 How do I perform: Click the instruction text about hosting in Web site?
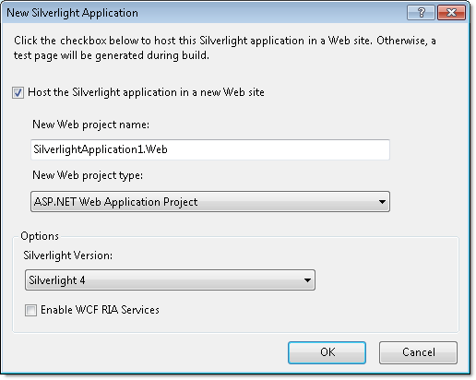click(x=225, y=48)
